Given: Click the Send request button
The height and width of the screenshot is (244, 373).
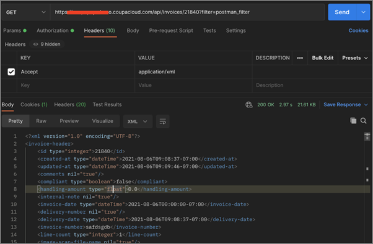Looking at the screenshot, I should click(x=342, y=12).
